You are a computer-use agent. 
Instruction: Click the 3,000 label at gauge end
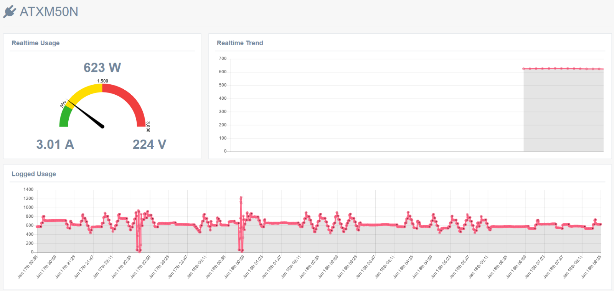coord(148,127)
